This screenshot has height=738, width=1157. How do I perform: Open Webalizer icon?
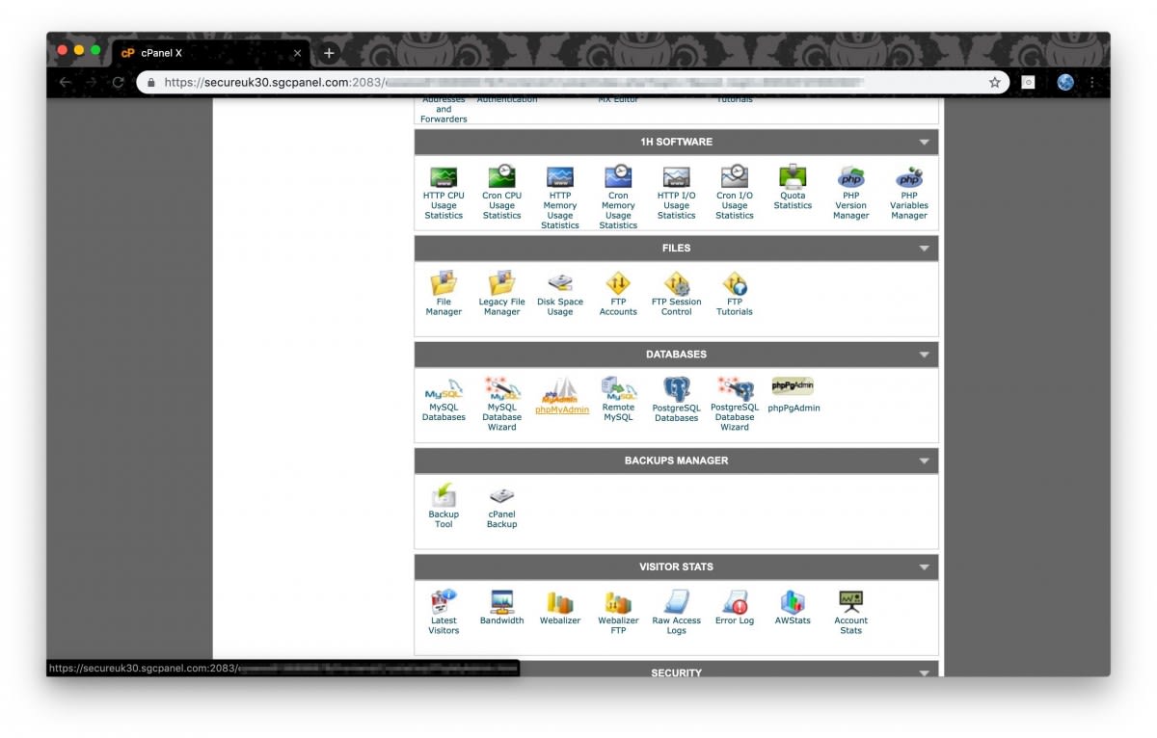(560, 602)
